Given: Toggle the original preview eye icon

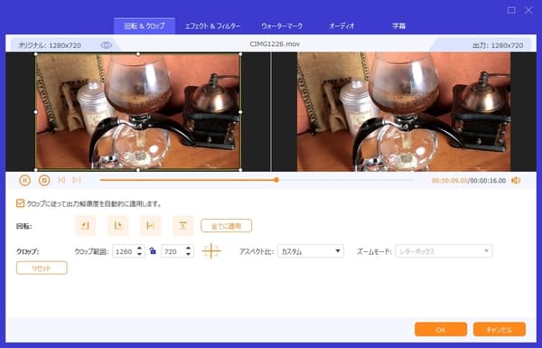Looking at the screenshot, I should point(106,45).
